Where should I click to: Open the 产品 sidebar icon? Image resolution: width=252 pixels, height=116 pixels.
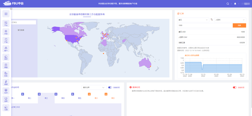pyautogui.click(x=6, y=40)
